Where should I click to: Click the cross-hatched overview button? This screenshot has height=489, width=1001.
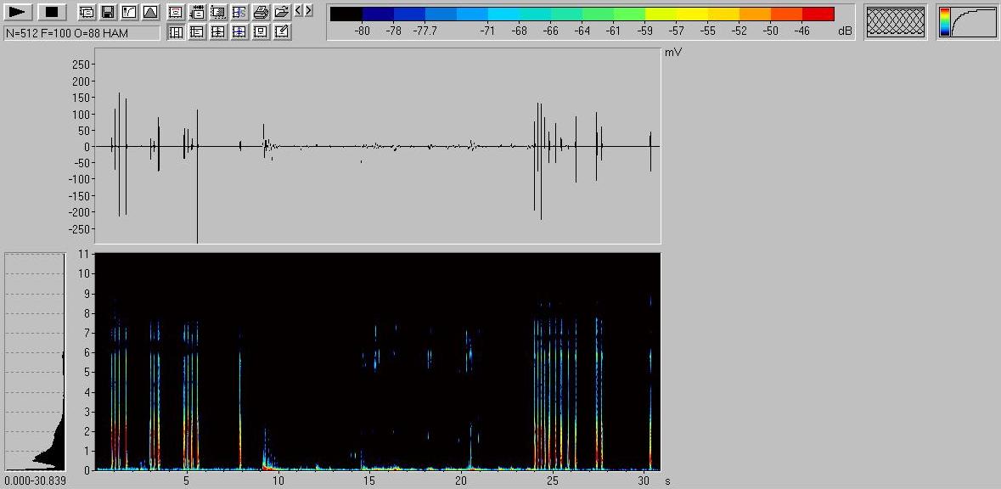coord(895,22)
